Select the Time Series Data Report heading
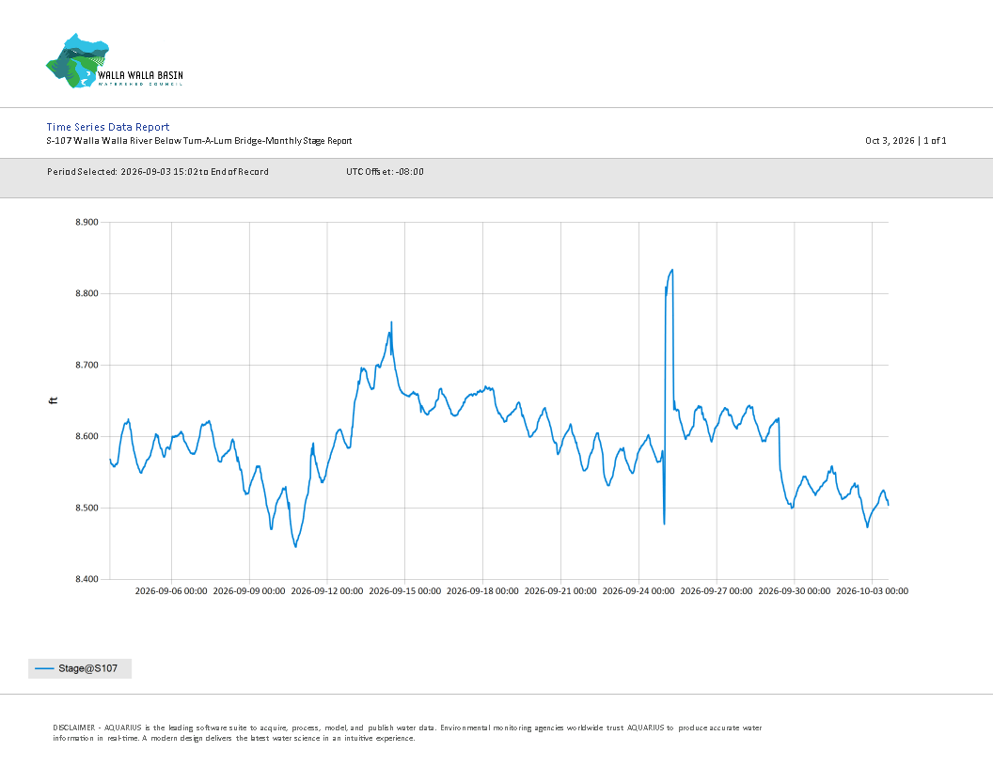993x767 pixels. [x=108, y=127]
